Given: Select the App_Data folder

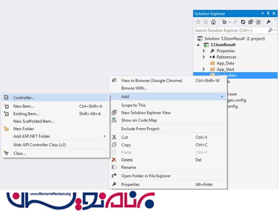Looking at the screenshot, I should (x=225, y=63).
